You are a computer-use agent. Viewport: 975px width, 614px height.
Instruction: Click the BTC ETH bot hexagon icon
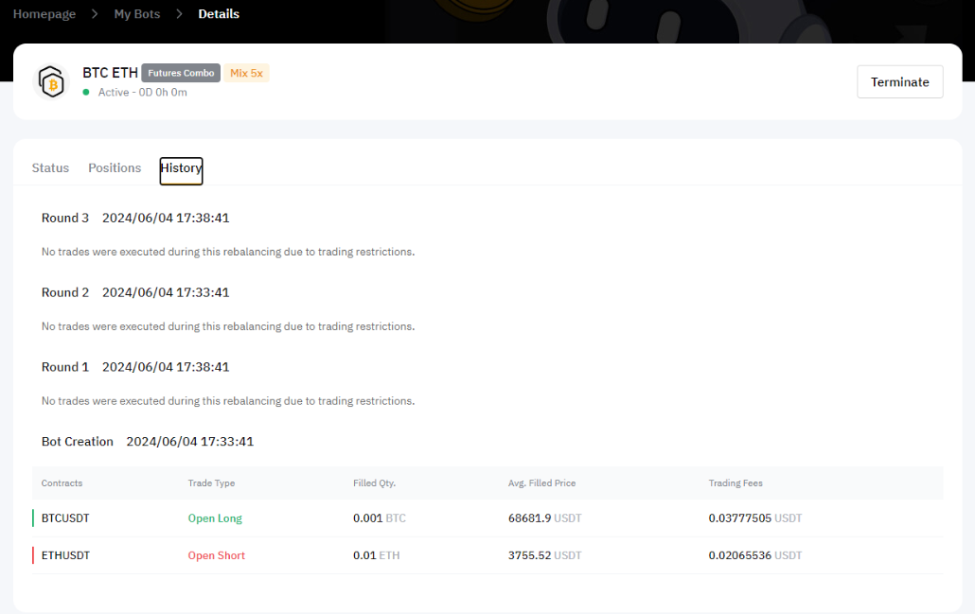52,82
